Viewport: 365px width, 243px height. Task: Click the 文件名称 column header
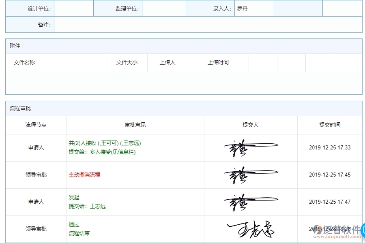pyautogui.click(x=23, y=62)
